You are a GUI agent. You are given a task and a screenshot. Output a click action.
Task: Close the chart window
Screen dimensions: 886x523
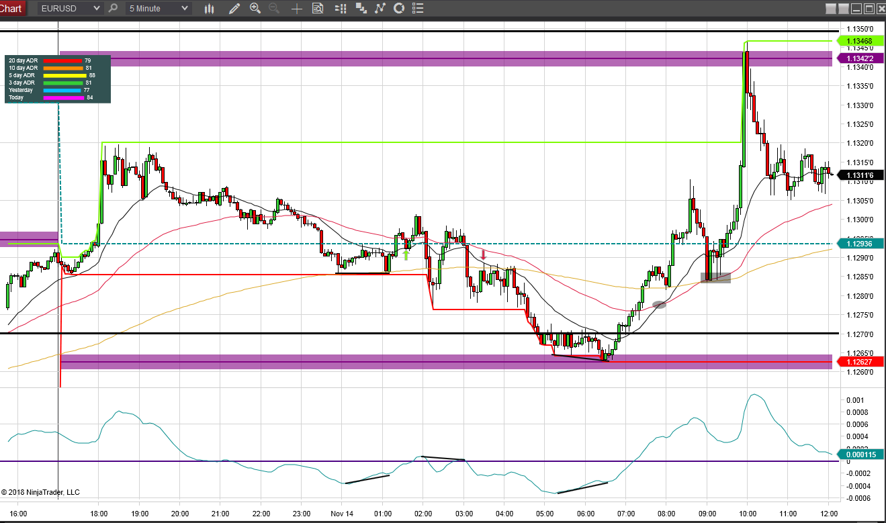pyautogui.click(x=881, y=9)
